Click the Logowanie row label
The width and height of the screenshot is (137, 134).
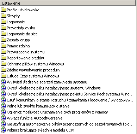pyautogui.click(x=16, y=22)
